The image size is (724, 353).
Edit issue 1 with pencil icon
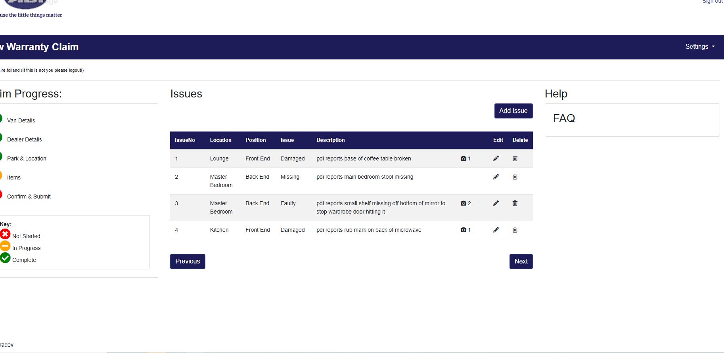point(496,158)
